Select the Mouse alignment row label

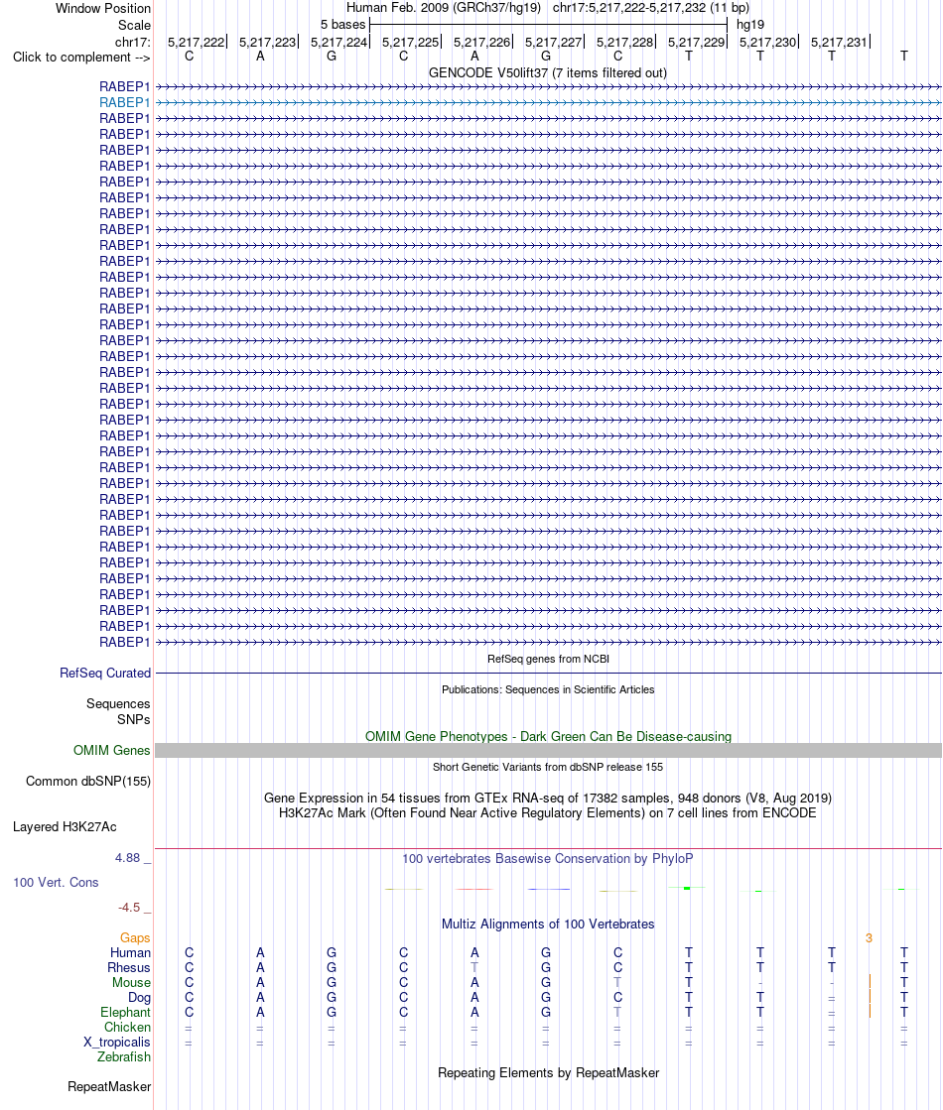(x=132, y=983)
